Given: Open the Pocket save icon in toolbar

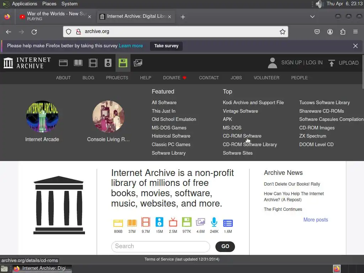Looking at the screenshot, I should pos(317,32).
